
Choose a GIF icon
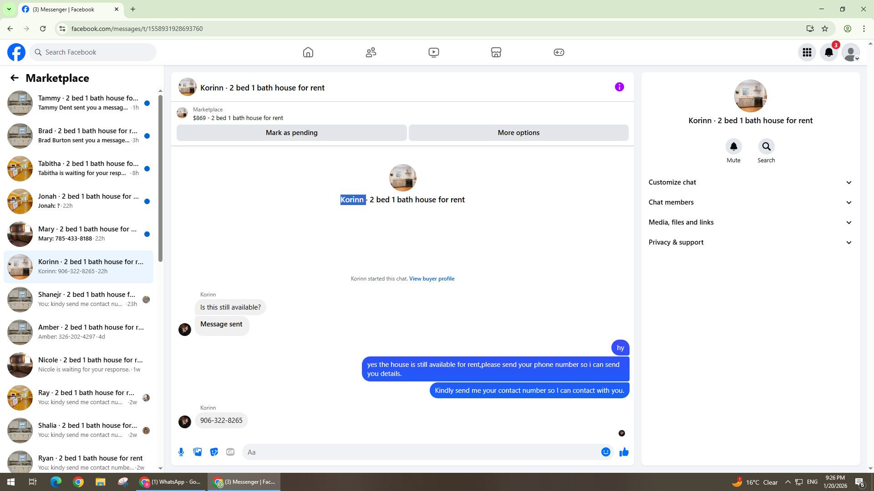(x=230, y=452)
